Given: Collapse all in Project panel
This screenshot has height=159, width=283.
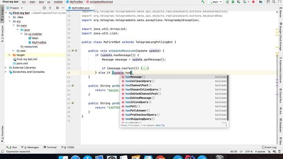Looking at the screenshot, I should tap(50, 8).
